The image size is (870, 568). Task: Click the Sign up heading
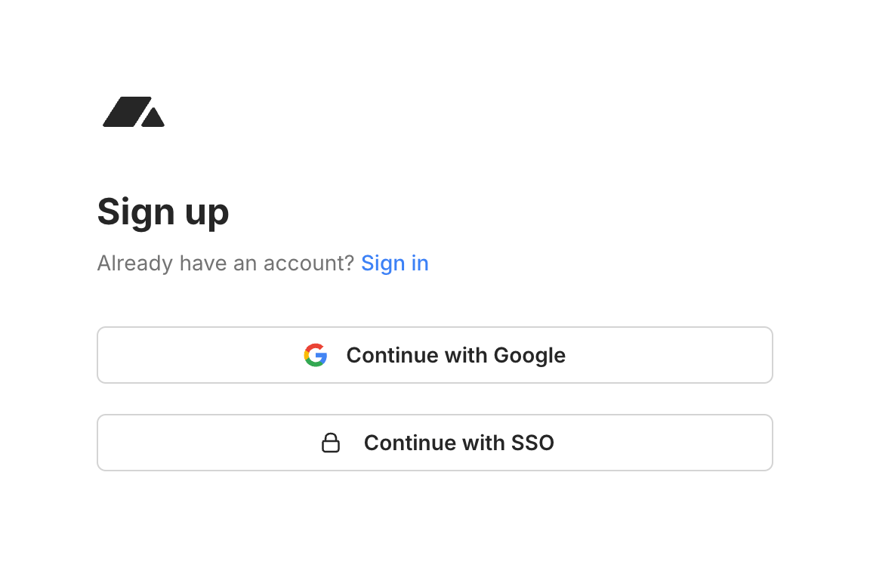163,212
